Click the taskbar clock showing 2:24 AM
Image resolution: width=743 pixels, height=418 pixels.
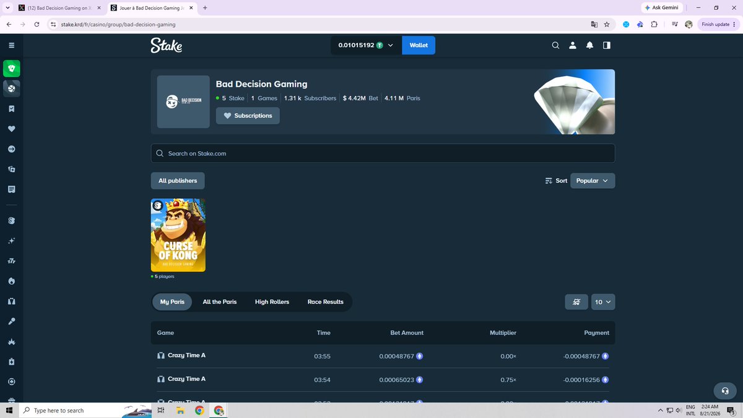(x=710, y=410)
